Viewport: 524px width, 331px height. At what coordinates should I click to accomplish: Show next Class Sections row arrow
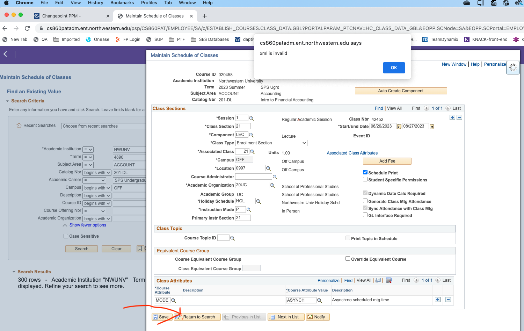point(448,108)
